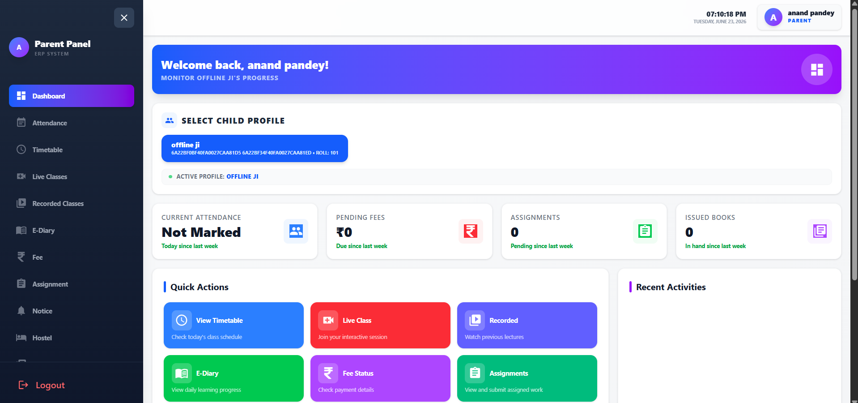Open the Issued Books stat card
Image resolution: width=858 pixels, height=403 pixels.
(759, 232)
